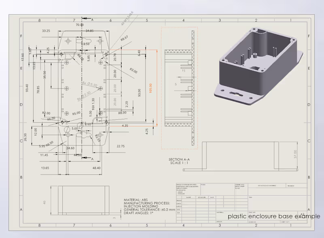324x238 pixels.
Task: Click the 11.45 dimension text
Action: tap(44, 155)
